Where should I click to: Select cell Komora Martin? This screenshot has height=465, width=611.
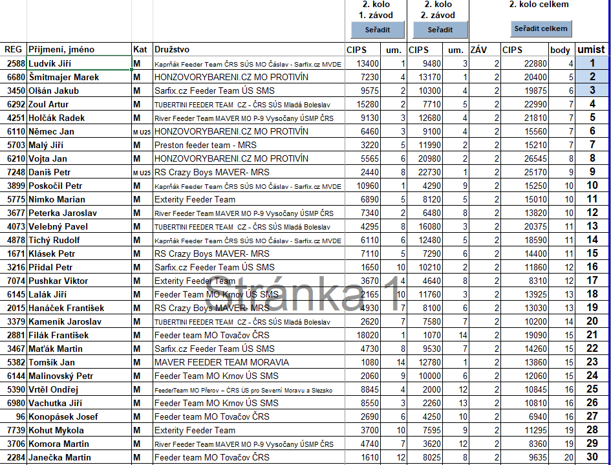(80, 444)
